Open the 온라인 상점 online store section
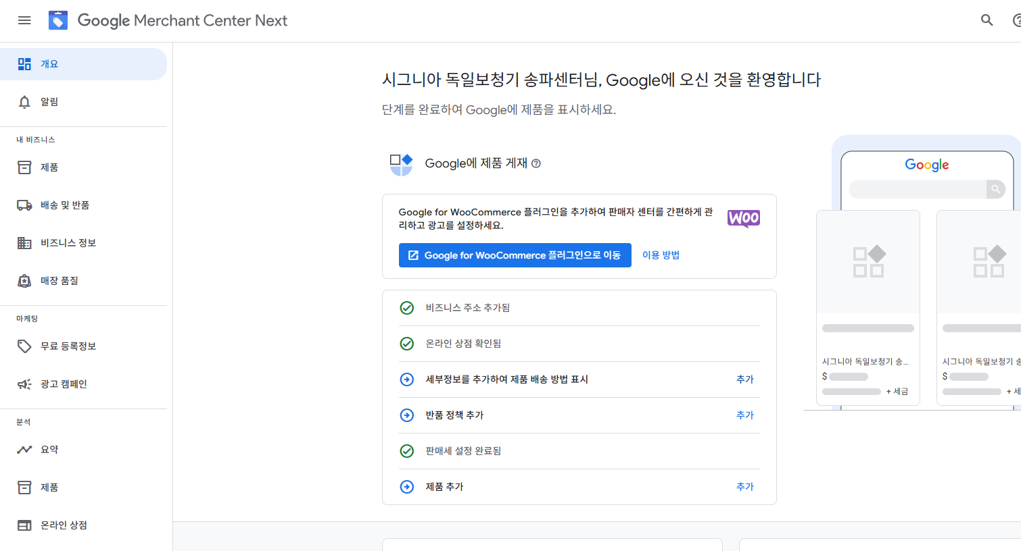The width and height of the screenshot is (1021, 551). coord(65,525)
